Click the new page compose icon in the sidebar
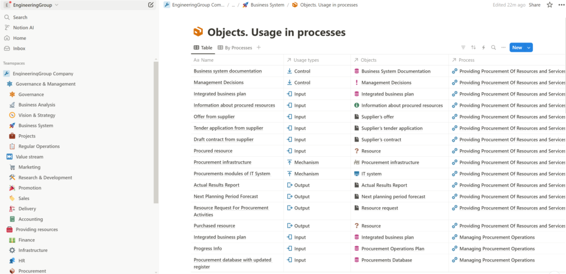Image resolution: width=566 pixels, height=274 pixels. pos(151,5)
